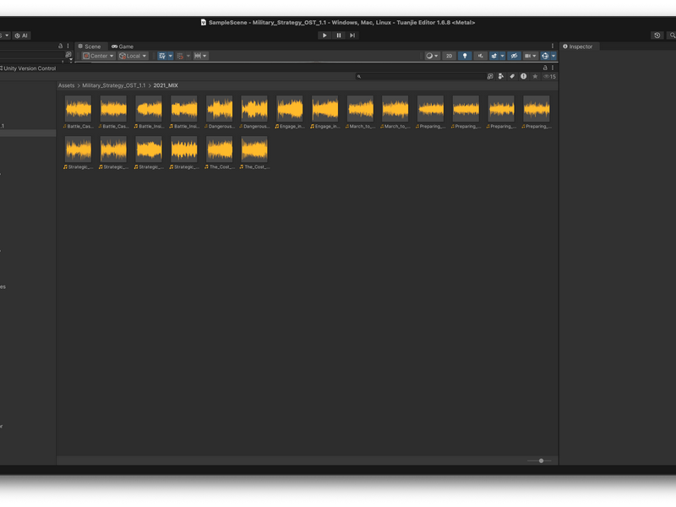The image size is (676, 507).
Task: Open the Unity Version Control tab
Action: point(29,68)
